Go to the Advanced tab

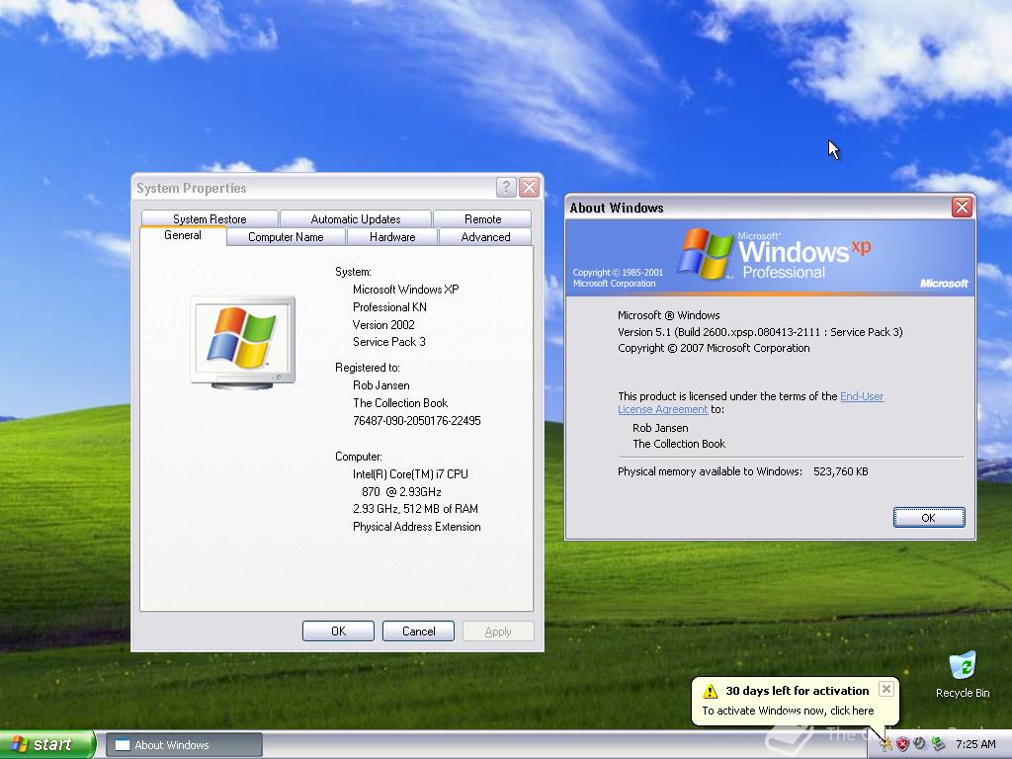pyautogui.click(x=485, y=237)
